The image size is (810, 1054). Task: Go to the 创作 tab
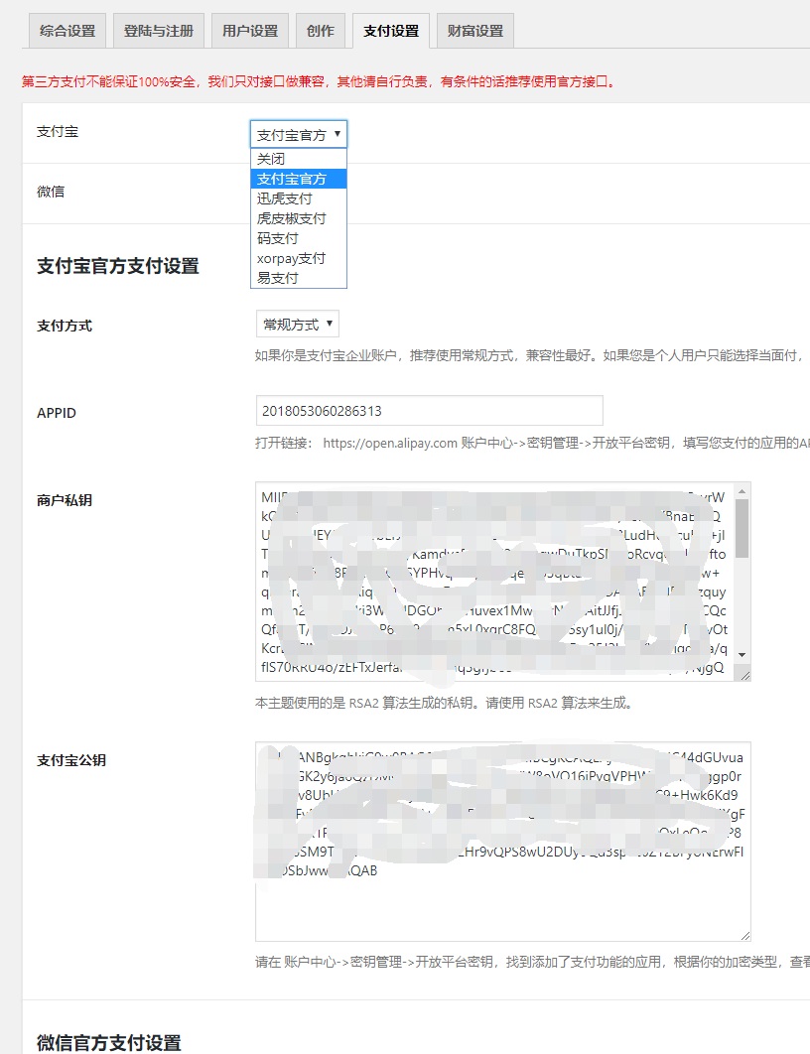pyautogui.click(x=321, y=31)
